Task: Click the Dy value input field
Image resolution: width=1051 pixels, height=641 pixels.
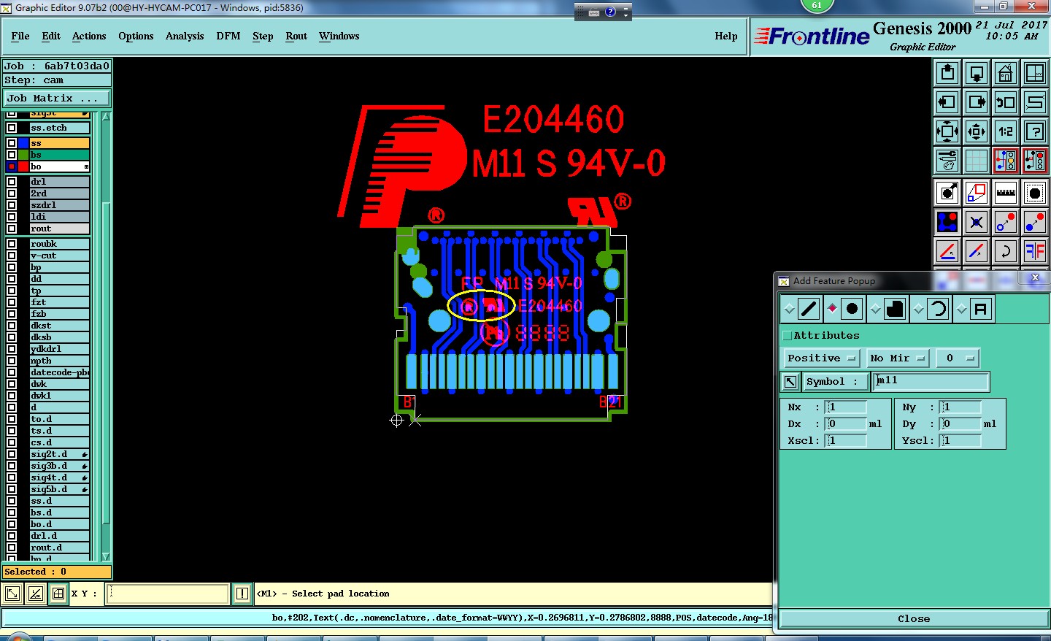Action: tap(960, 423)
